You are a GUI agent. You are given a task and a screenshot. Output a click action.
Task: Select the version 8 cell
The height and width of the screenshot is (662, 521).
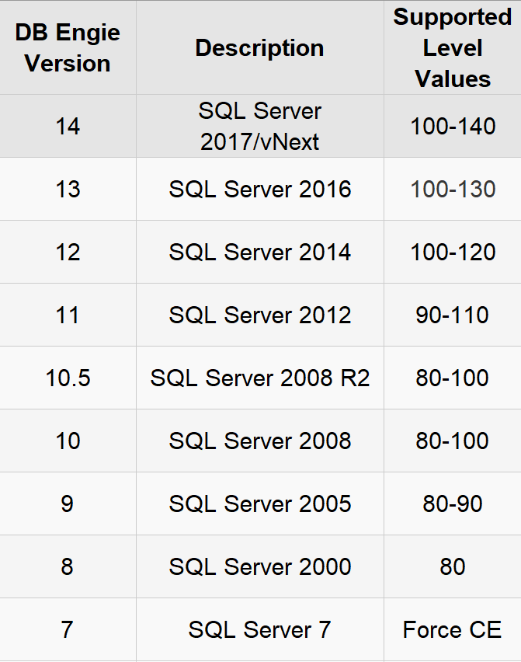68,566
